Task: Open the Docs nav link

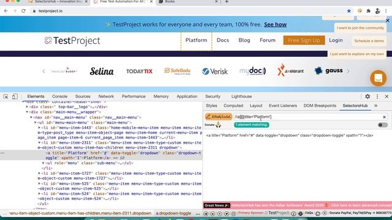Action: (223, 40)
